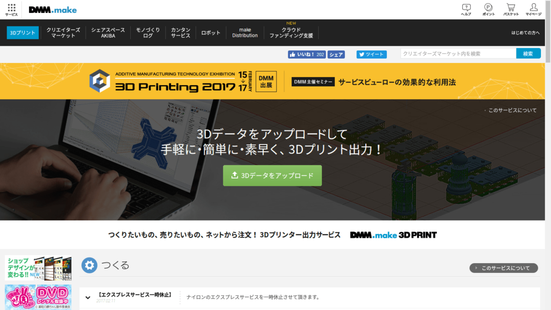Open the 3D Printing 2017 exhibition banner
Screen dimensions: 551x310
[x=272, y=81]
